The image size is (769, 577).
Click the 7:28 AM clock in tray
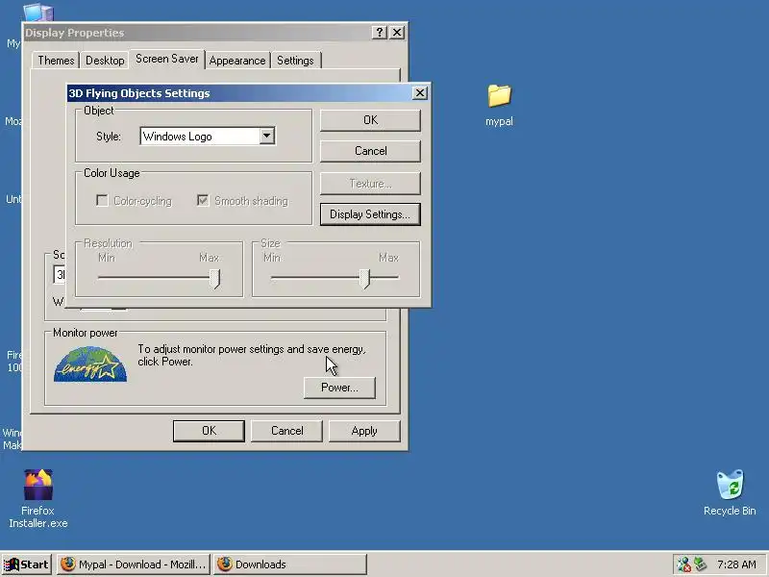pos(736,564)
